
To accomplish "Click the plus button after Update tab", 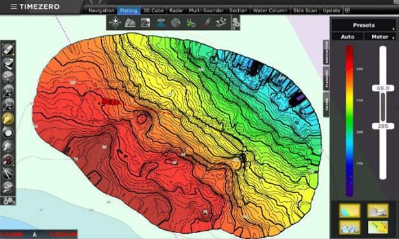I will click(x=347, y=10).
